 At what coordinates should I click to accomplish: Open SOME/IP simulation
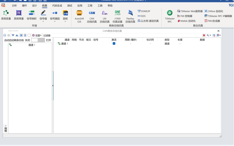[144, 11]
